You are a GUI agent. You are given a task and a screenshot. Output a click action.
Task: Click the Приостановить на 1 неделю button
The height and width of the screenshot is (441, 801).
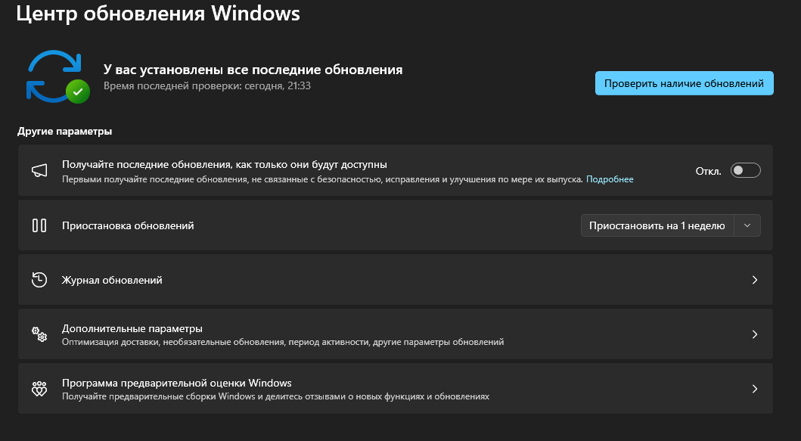(657, 225)
